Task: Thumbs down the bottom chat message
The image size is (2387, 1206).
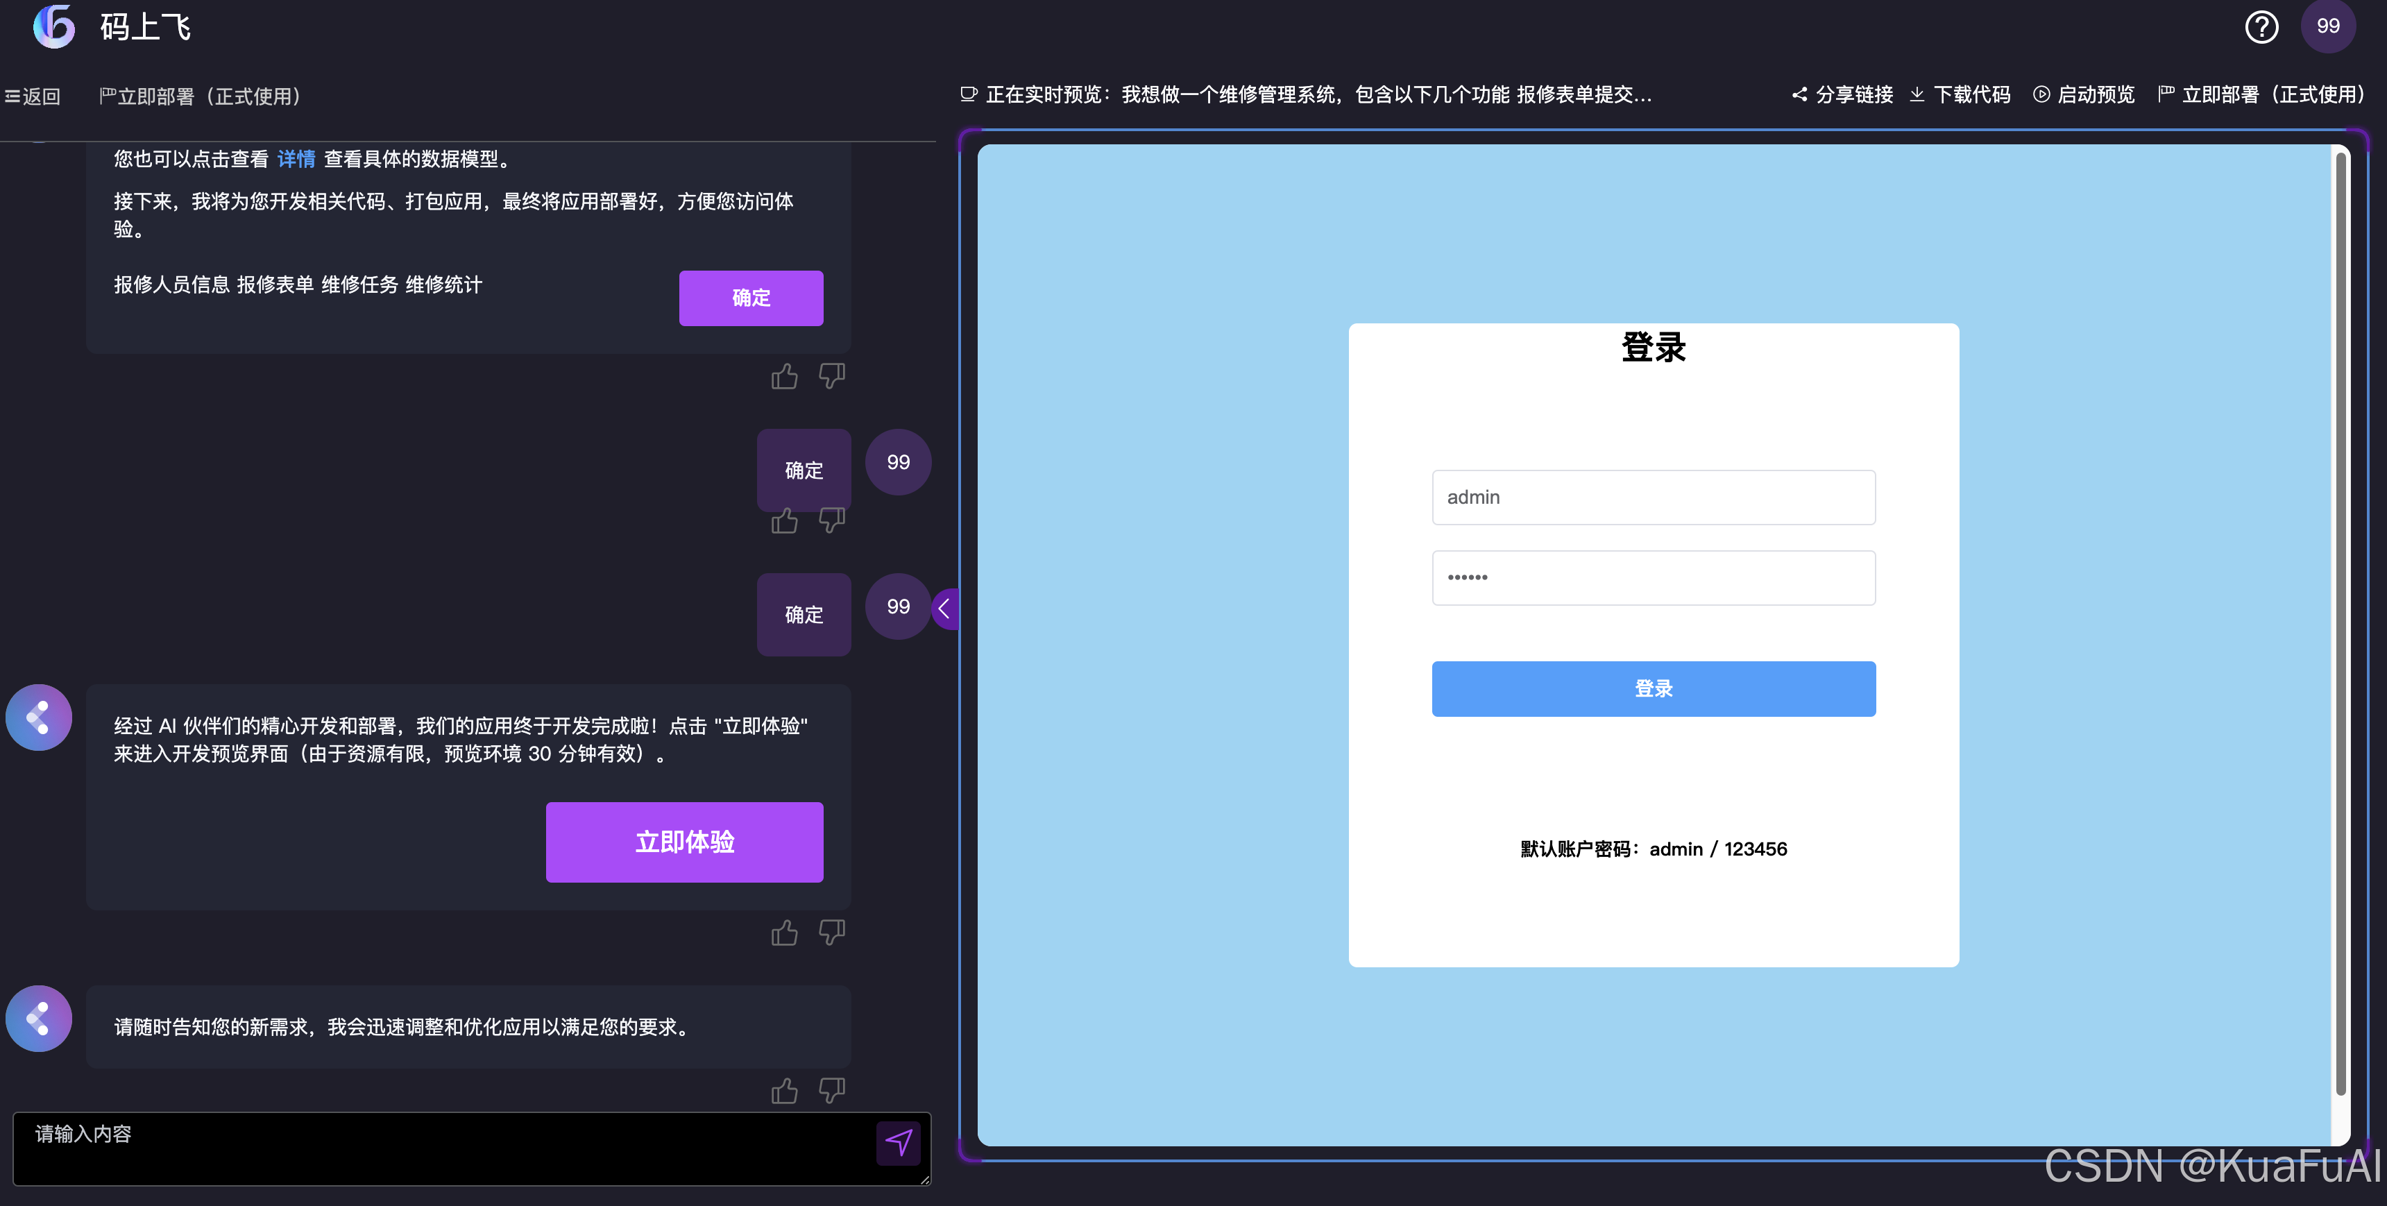Action: pos(831,1091)
